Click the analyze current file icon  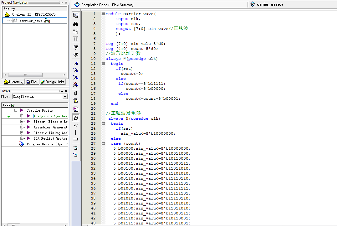(x=75, y=109)
